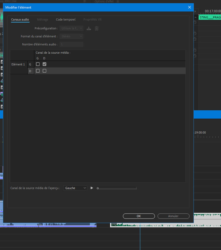
Task: Uncheck the D source channel for row G
Action: pos(45,64)
